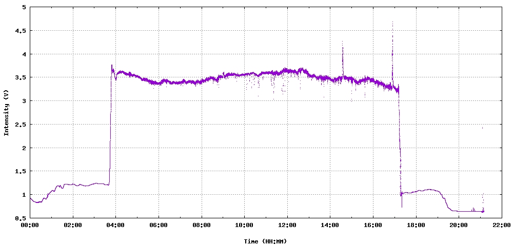Click the x-axis label "02:00"

pyautogui.click(x=73, y=225)
